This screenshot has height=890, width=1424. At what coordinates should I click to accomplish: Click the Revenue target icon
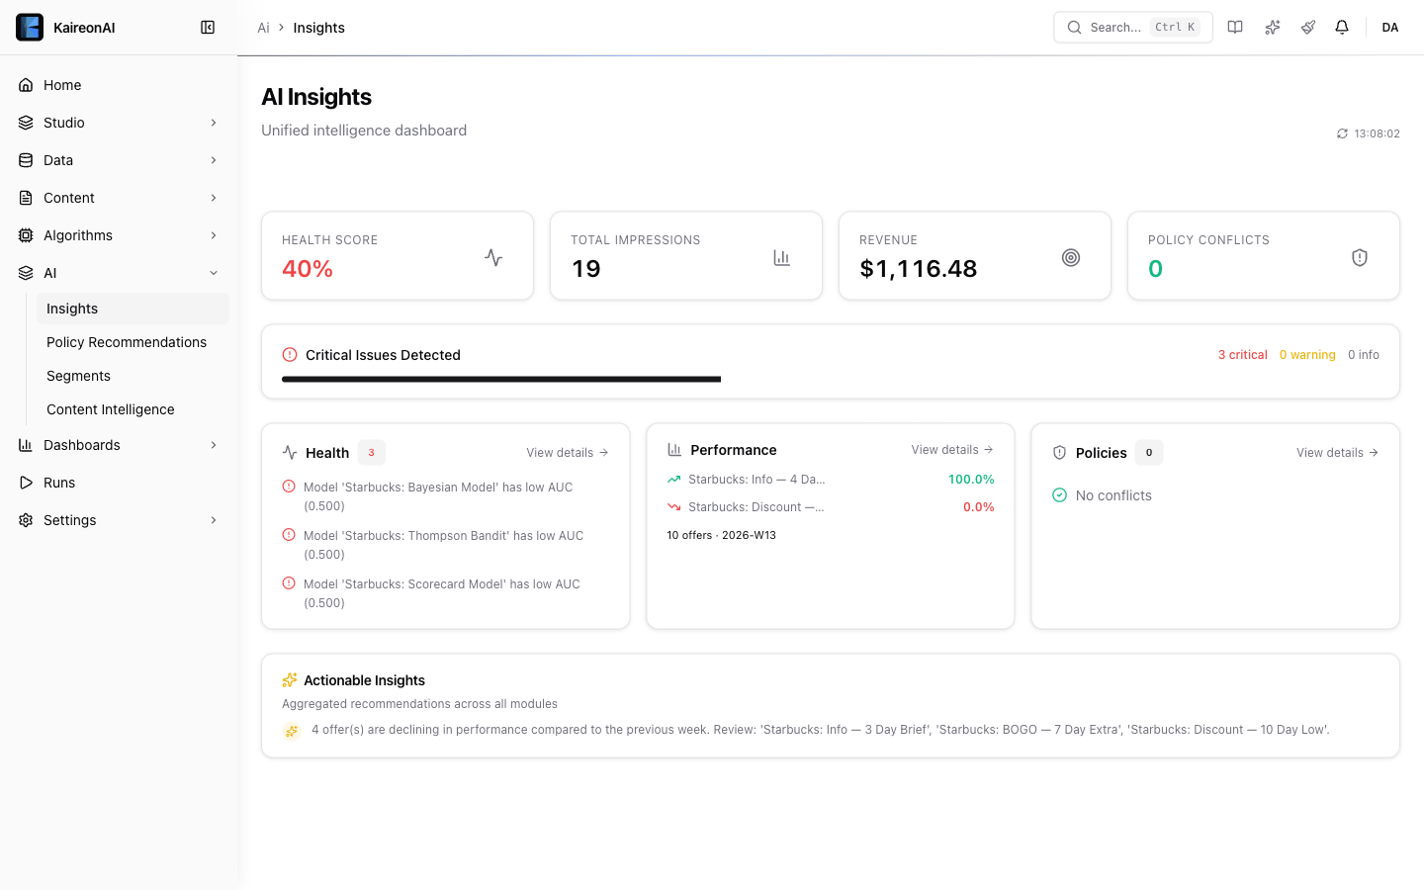click(1071, 256)
